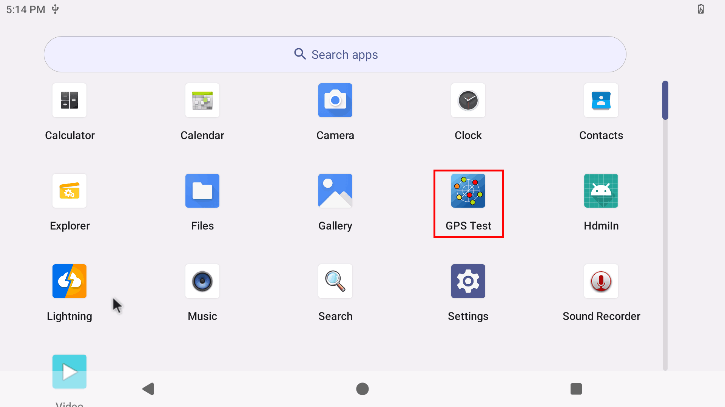Start the Sound Recorder app
Image resolution: width=725 pixels, height=407 pixels.
601,281
